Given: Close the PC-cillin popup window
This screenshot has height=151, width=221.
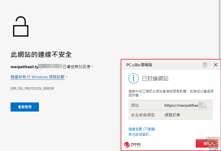Looking at the screenshot, I should (216, 65).
